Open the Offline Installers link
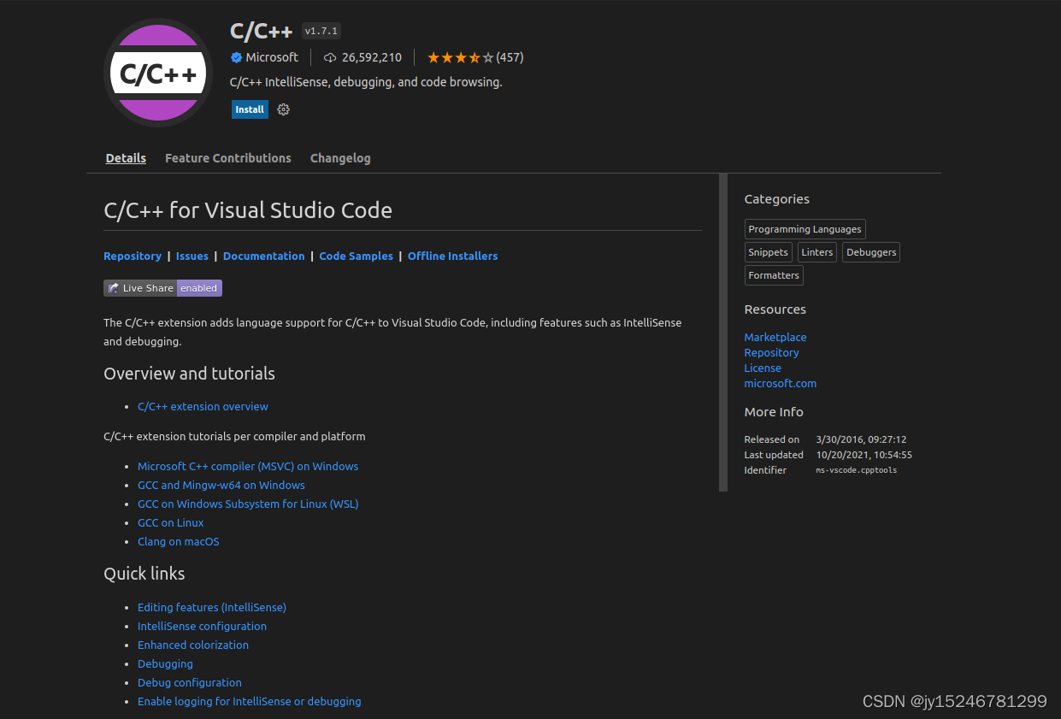1061x719 pixels. click(x=452, y=256)
